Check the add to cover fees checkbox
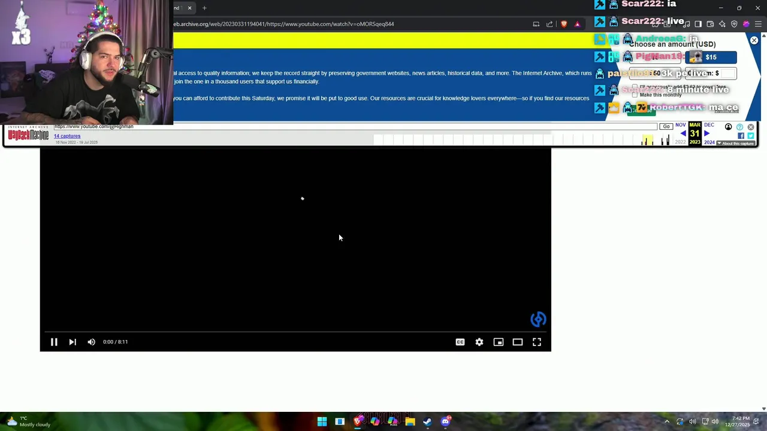The image size is (767, 431). pos(635,86)
